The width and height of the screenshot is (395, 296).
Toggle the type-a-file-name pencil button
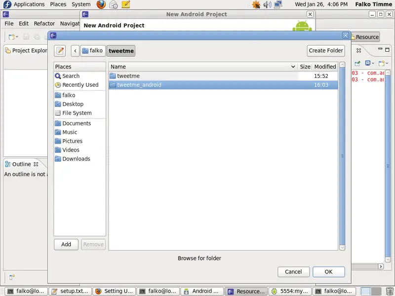point(60,51)
